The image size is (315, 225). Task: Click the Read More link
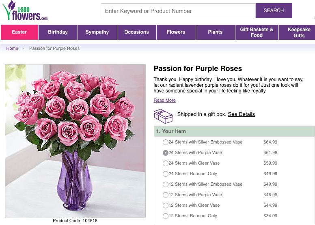pos(164,101)
